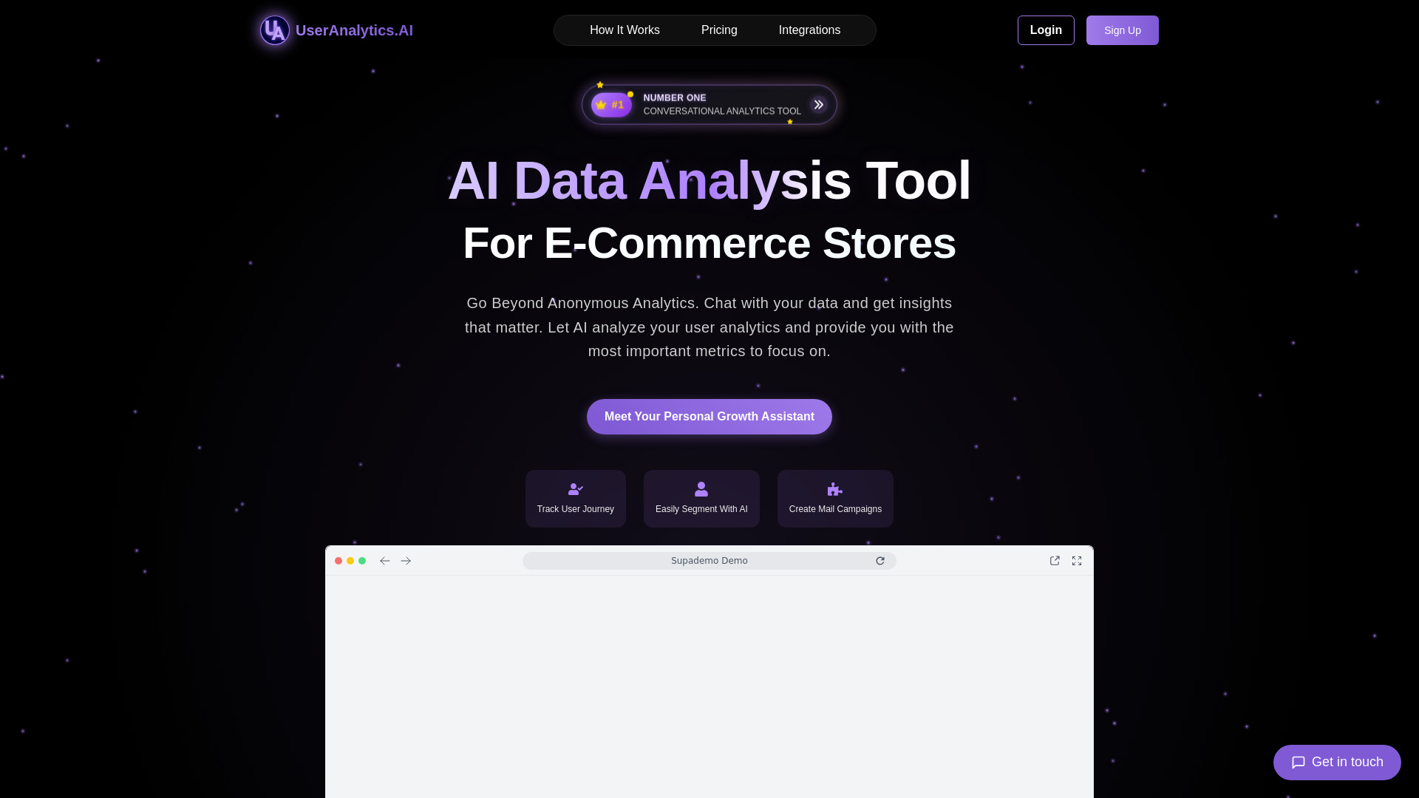Image resolution: width=1419 pixels, height=798 pixels.
Task: Click the UserAnalytics.AI logo icon
Action: point(274,30)
